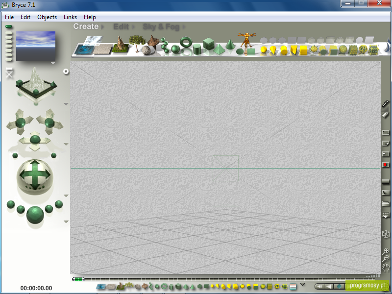Create a ground plane object
Viewport: 392px width, 294px height.
[103, 49]
